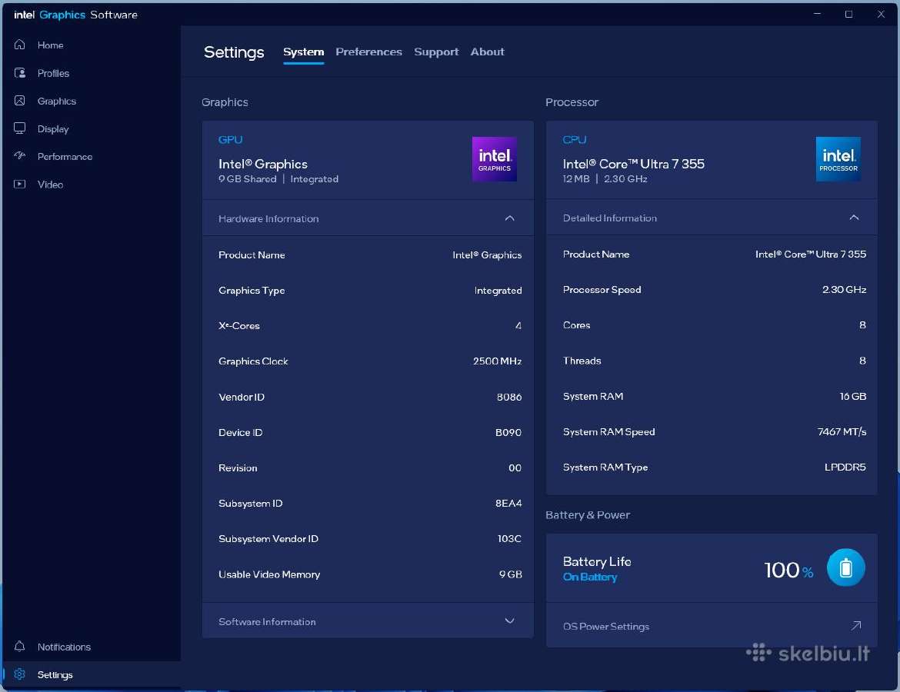Switch to the Preferences tab
Image resolution: width=900 pixels, height=692 pixels.
368,52
